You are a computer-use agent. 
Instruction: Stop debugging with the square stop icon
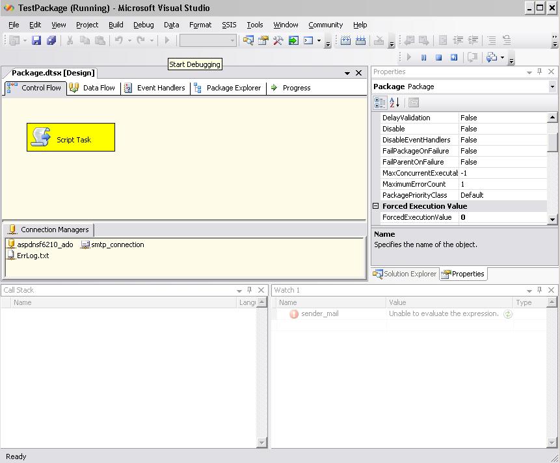pyautogui.click(x=438, y=57)
